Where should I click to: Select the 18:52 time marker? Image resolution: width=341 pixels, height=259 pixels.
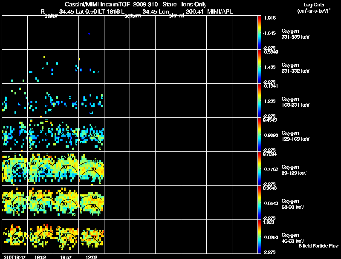tap(40, 257)
